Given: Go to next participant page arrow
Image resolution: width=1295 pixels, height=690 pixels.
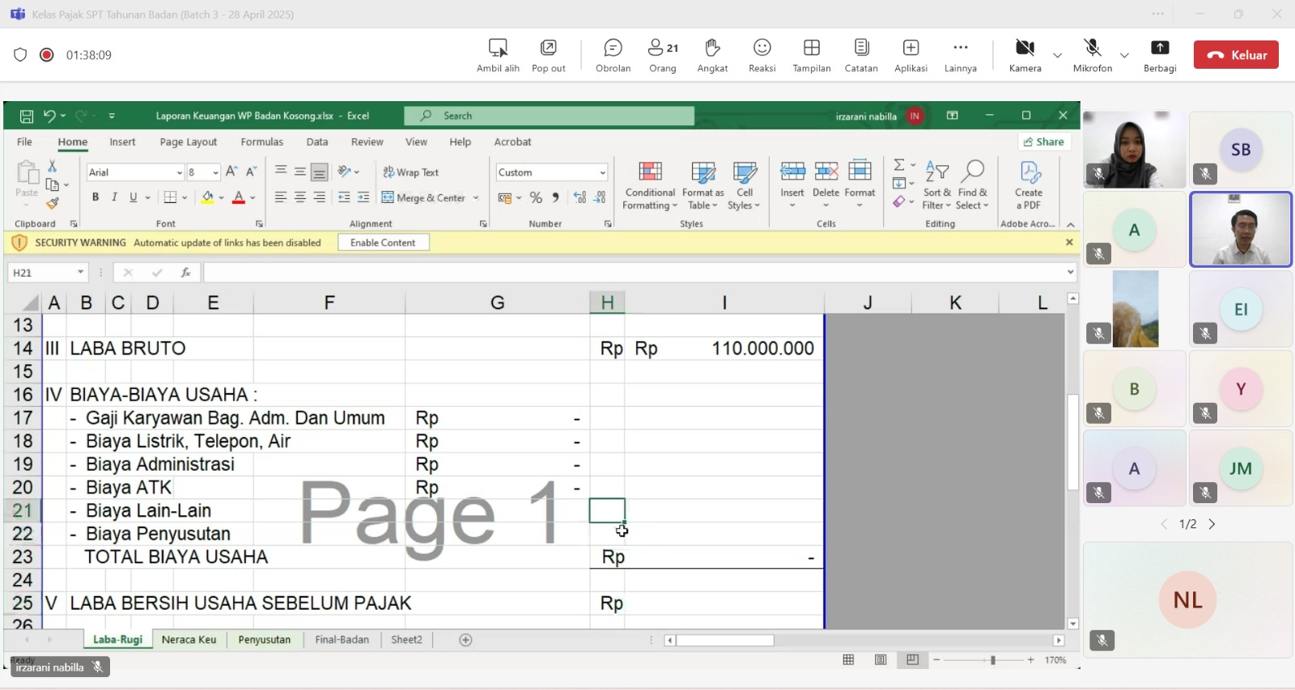Looking at the screenshot, I should [1212, 524].
